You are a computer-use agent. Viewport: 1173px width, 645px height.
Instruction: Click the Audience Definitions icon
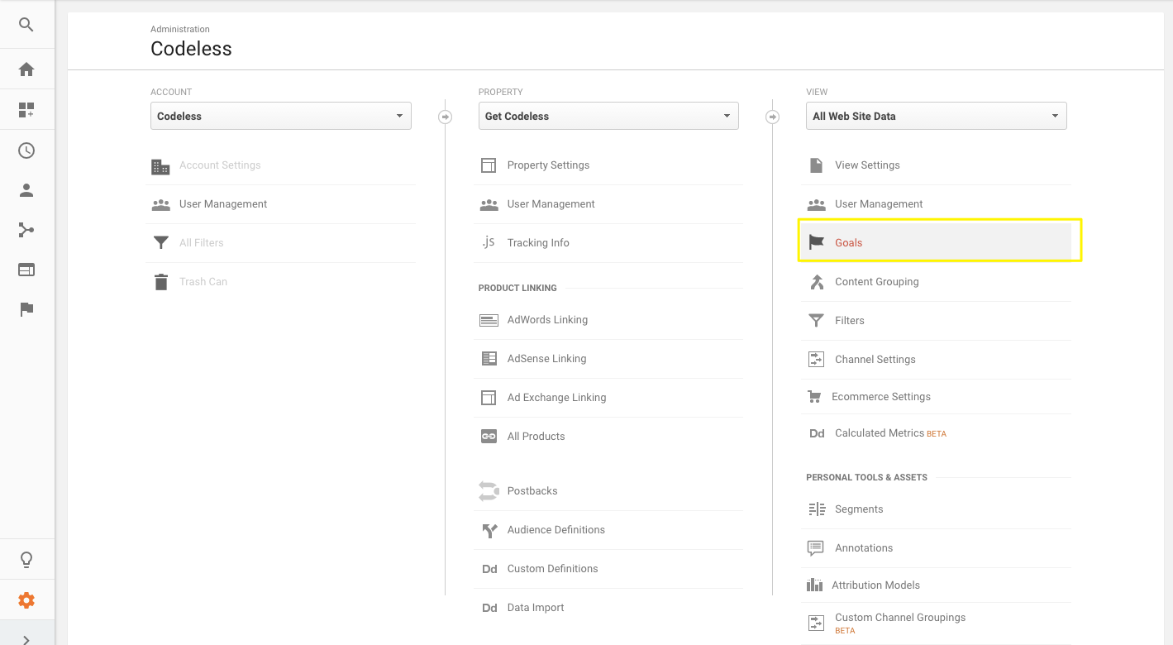[489, 530]
